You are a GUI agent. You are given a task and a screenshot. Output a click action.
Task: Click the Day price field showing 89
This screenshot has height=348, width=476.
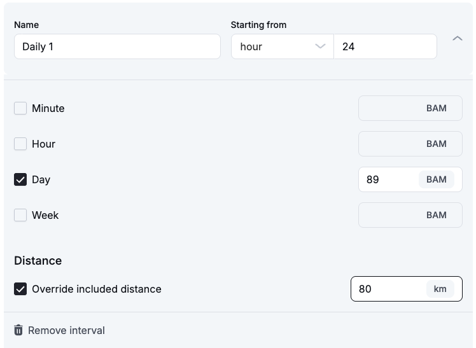pos(388,179)
